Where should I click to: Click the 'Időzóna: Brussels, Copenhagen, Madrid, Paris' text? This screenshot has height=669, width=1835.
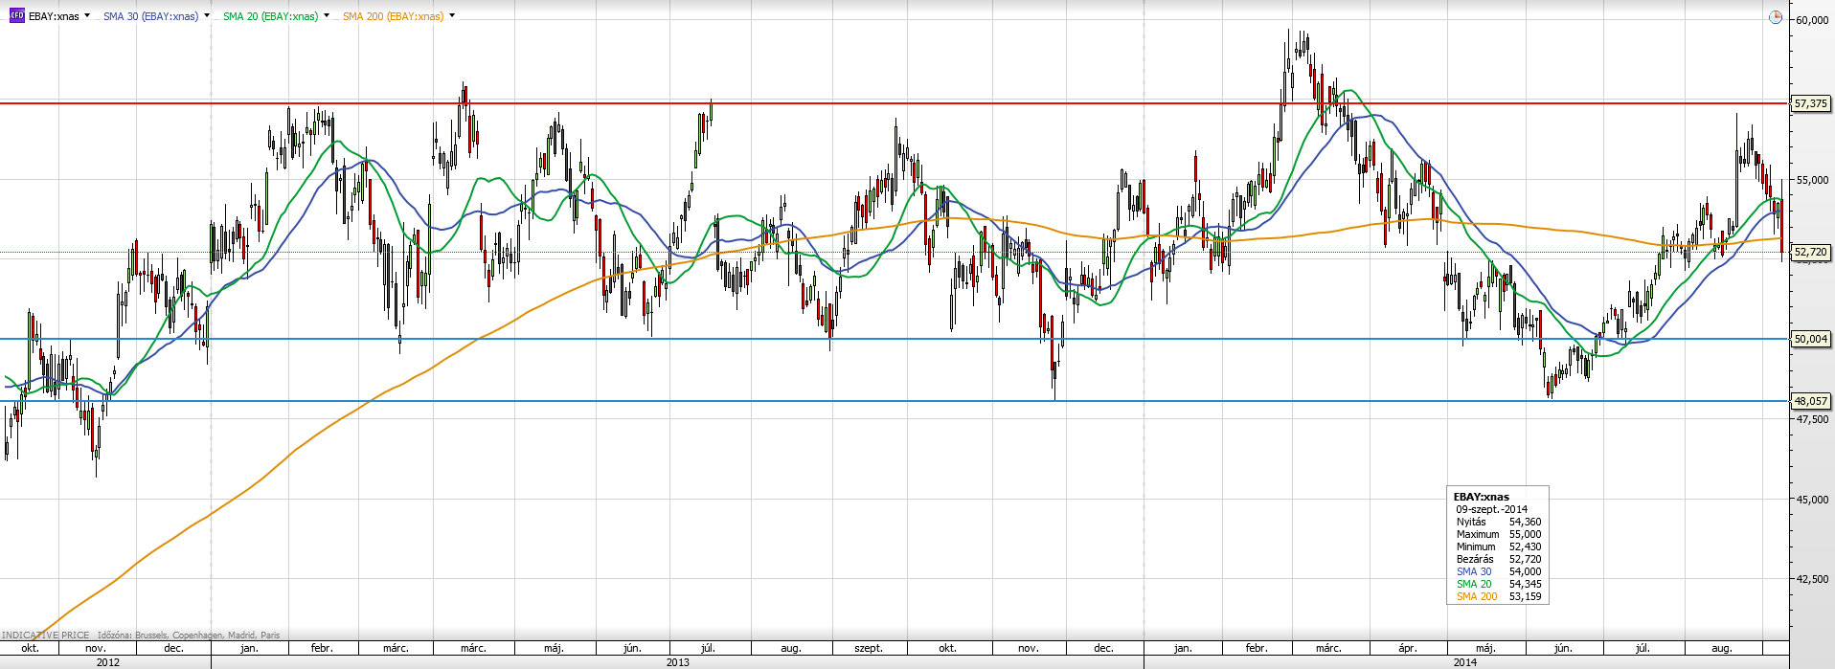pos(189,635)
